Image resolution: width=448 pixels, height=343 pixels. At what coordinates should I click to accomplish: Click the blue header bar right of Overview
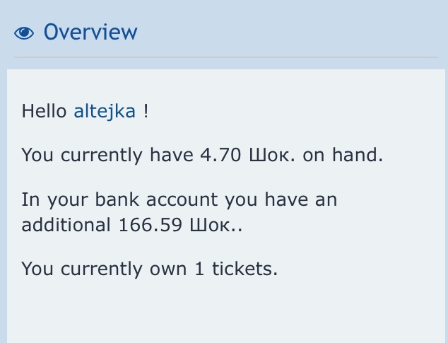pyautogui.click(x=297, y=32)
